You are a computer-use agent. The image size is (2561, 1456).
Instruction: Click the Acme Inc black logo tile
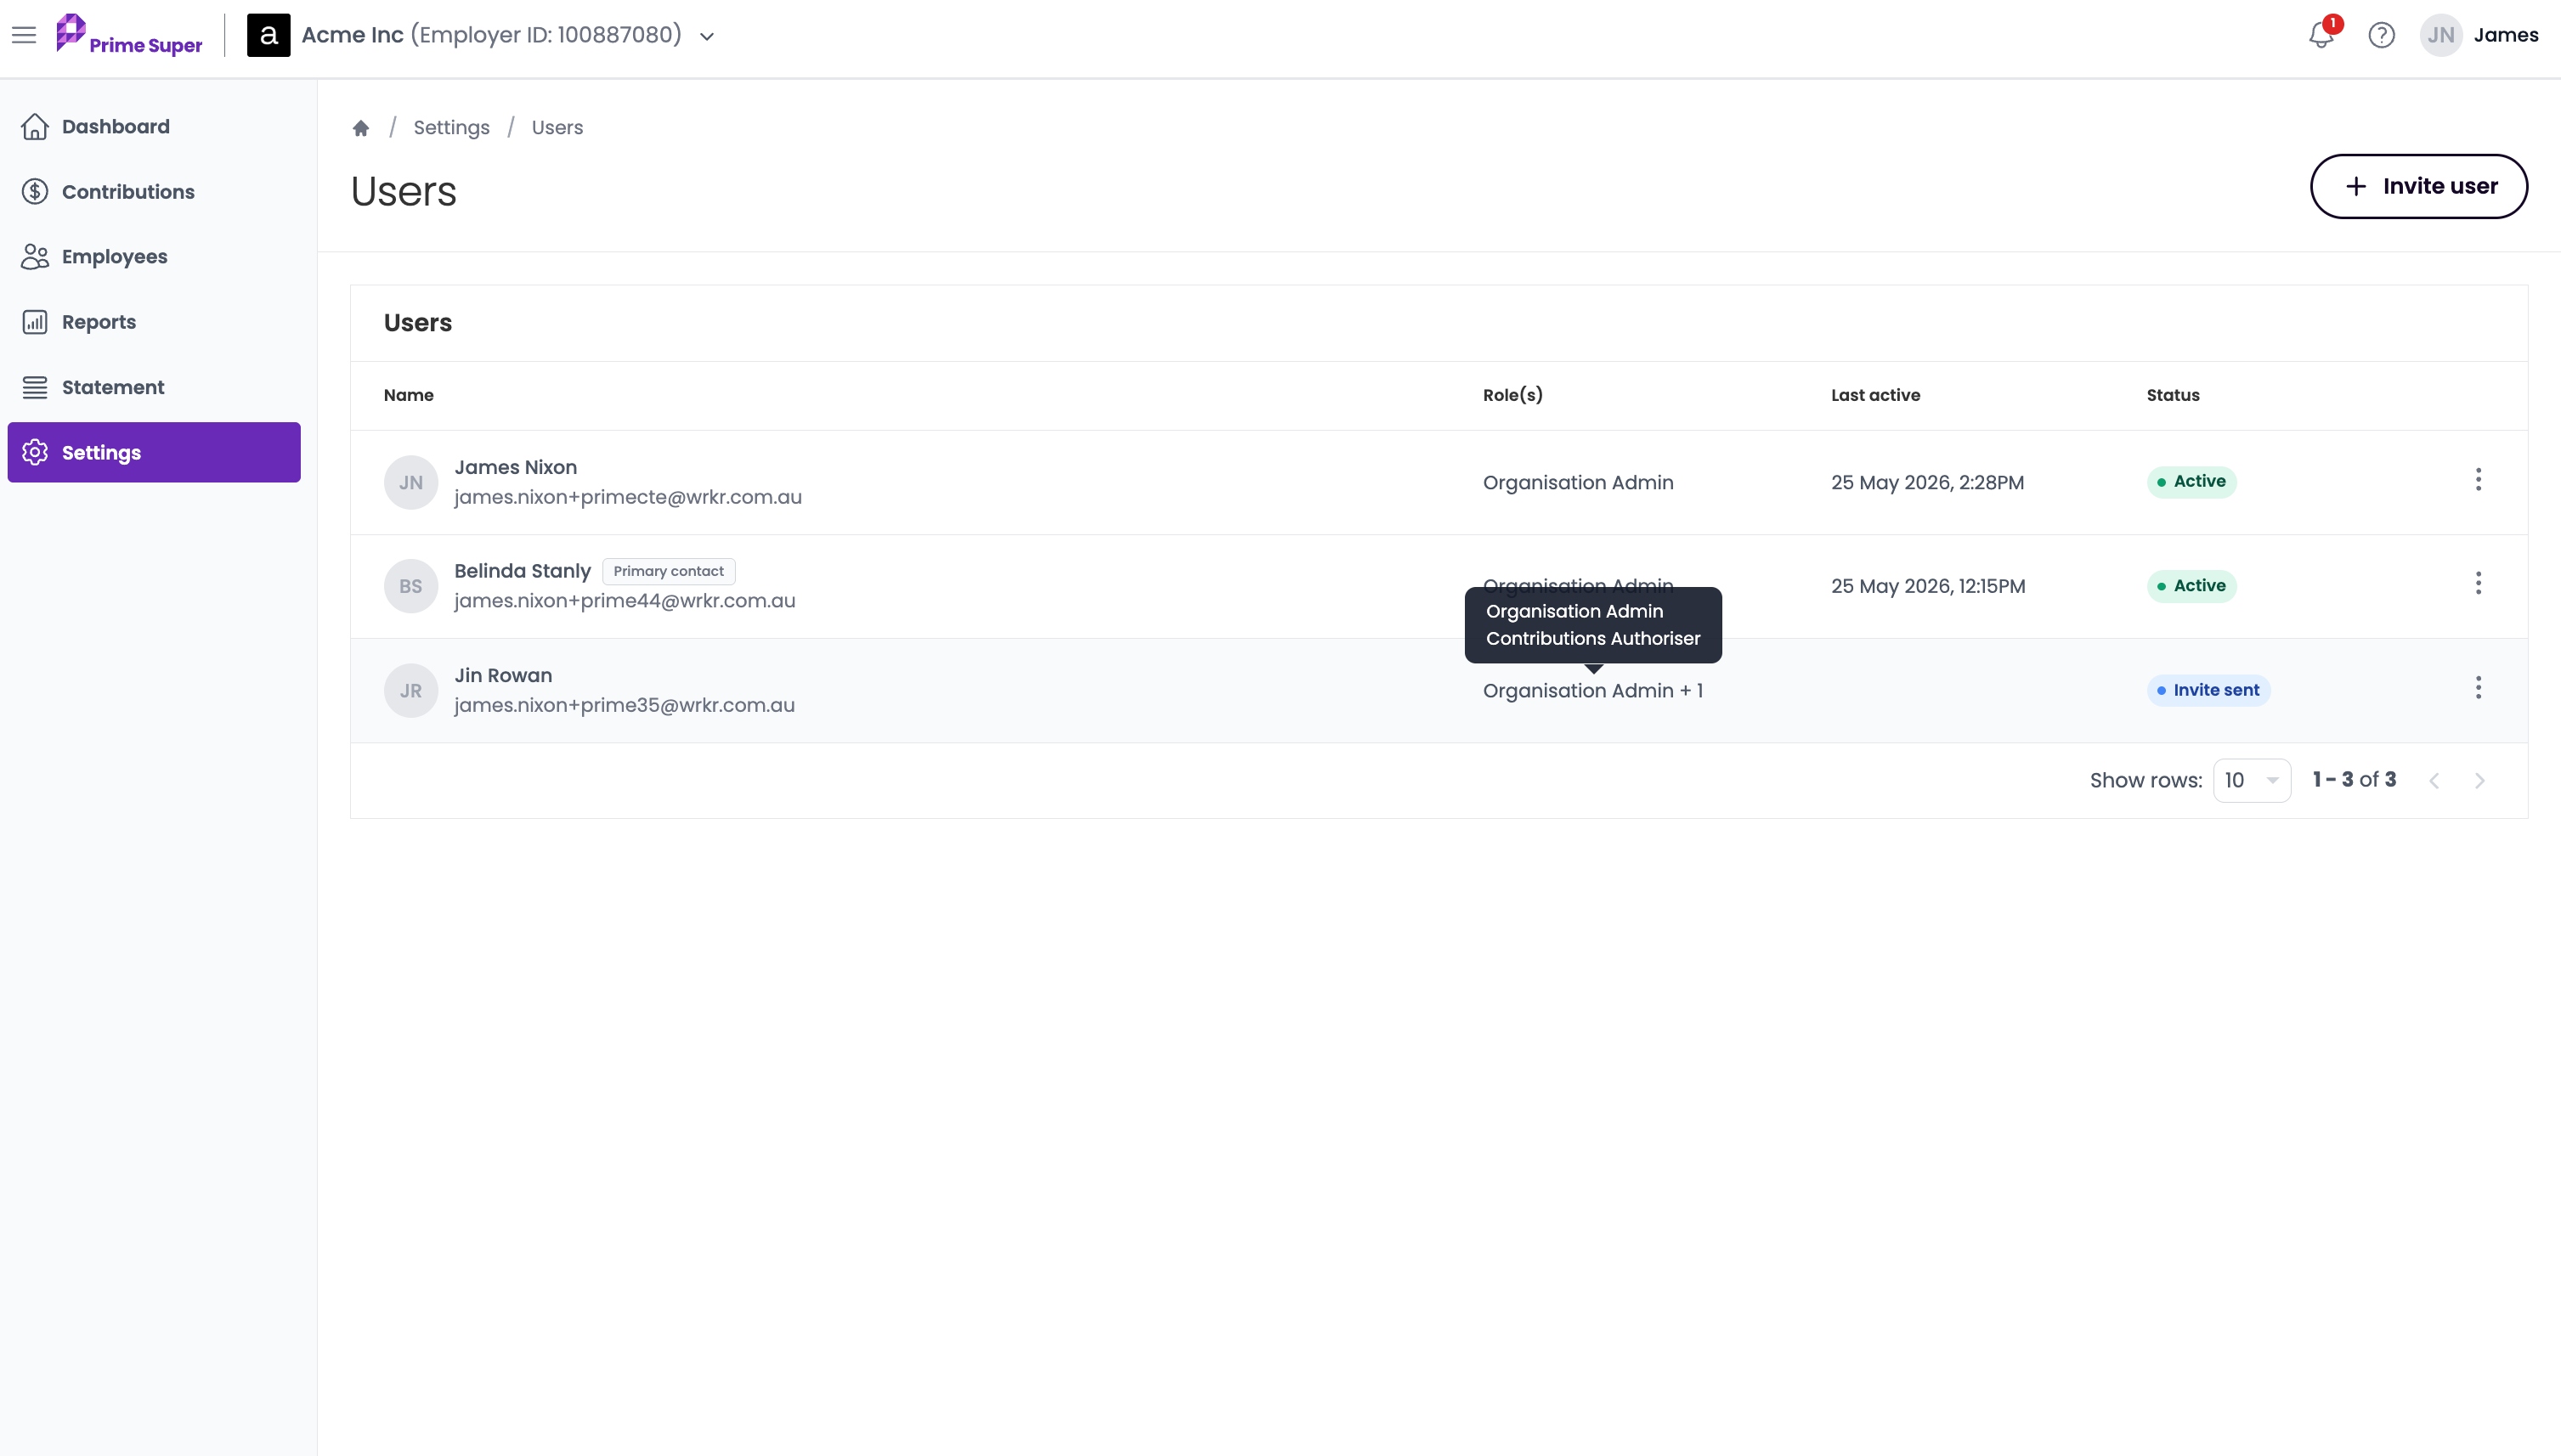click(x=268, y=35)
